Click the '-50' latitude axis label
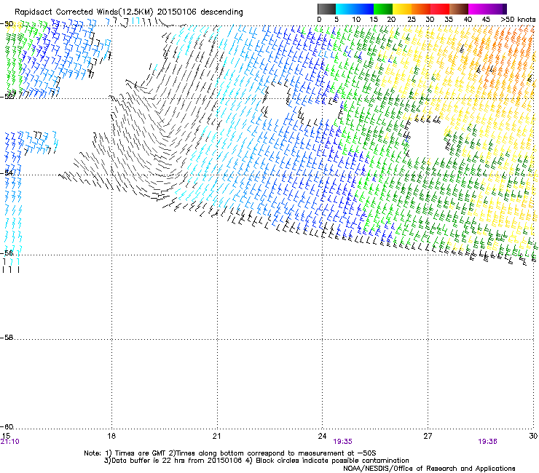 (7, 24)
